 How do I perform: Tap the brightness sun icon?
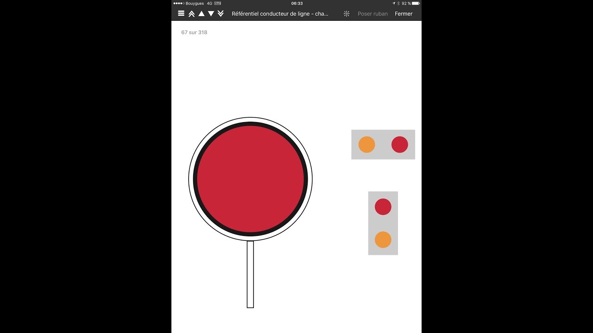(347, 14)
